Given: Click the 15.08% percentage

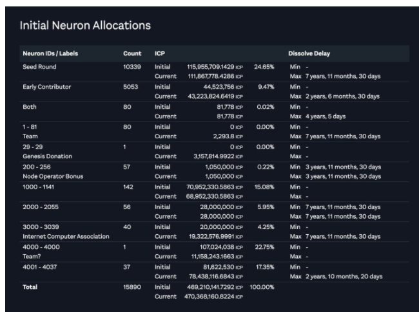Looking at the screenshot, I should pyautogui.click(x=264, y=187).
